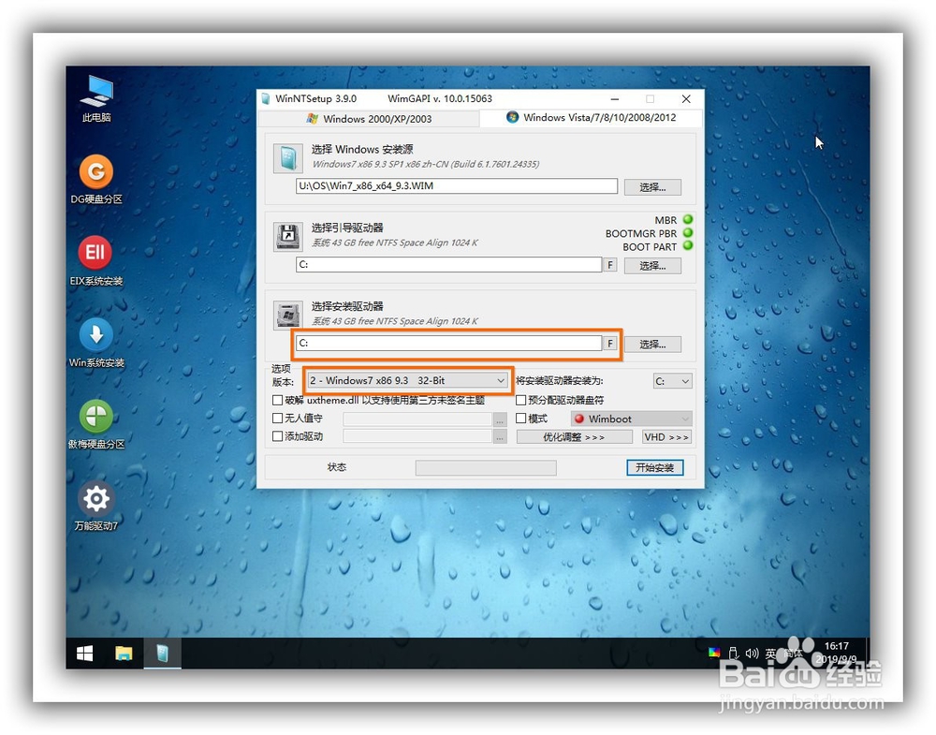Enable the 预分配驱动器盘符 checkbox
This screenshot has width=936, height=735.
[x=520, y=400]
